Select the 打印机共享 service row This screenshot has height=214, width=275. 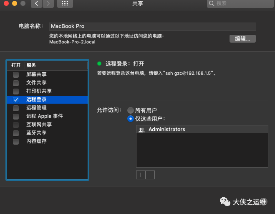tap(47, 91)
